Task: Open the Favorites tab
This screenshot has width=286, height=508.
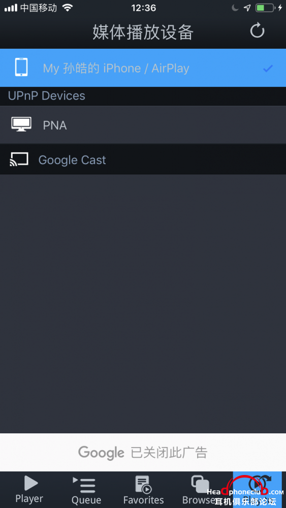Action: [x=143, y=490]
